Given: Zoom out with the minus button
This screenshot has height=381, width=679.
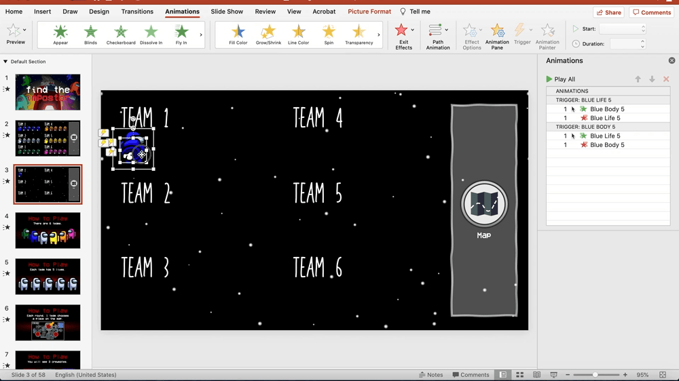Looking at the screenshot, I should coord(568,375).
